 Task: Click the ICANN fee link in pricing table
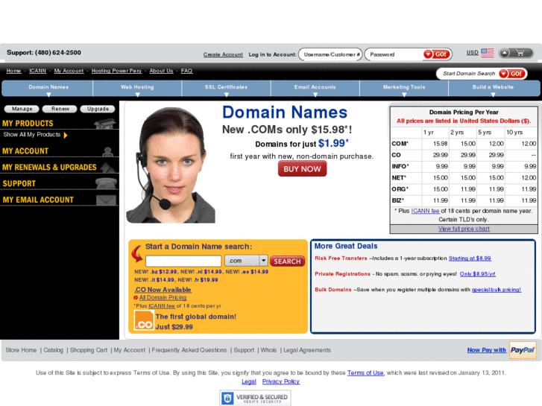pyautogui.click(x=425, y=211)
